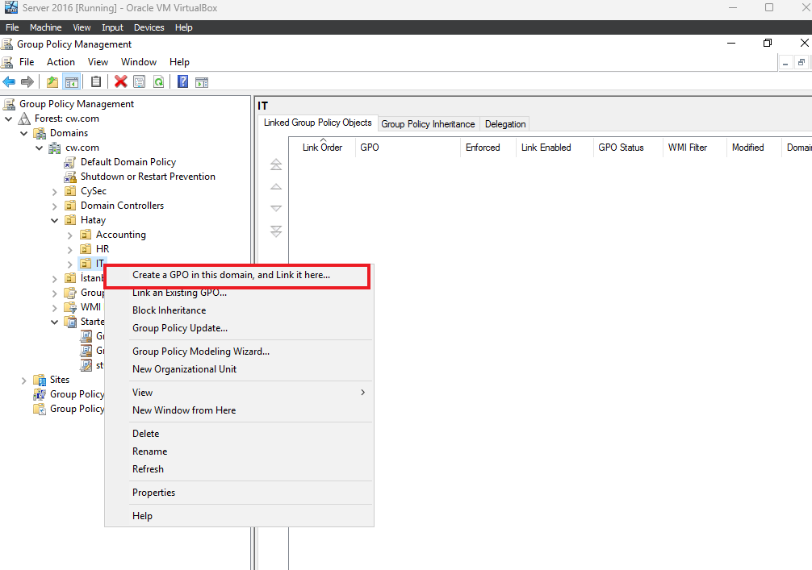
Task: Click the red X Delete toolbar icon
Action: [120, 81]
